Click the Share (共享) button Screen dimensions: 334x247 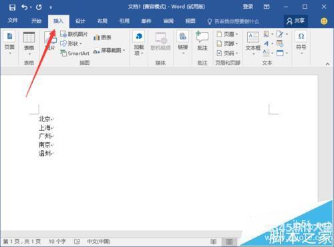[x=295, y=21]
